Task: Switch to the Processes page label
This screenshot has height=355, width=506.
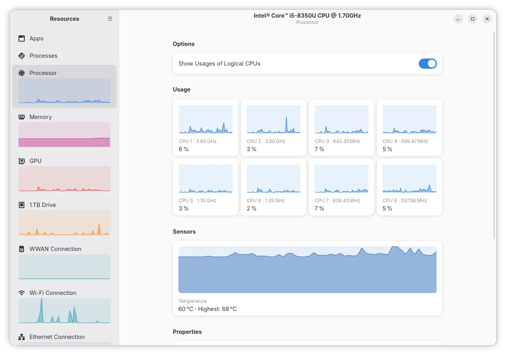Action: coord(44,56)
